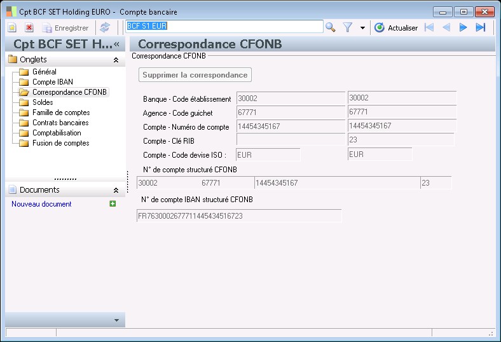Click the Nouveau document link
The width and height of the screenshot is (501, 342).
tap(41, 204)
